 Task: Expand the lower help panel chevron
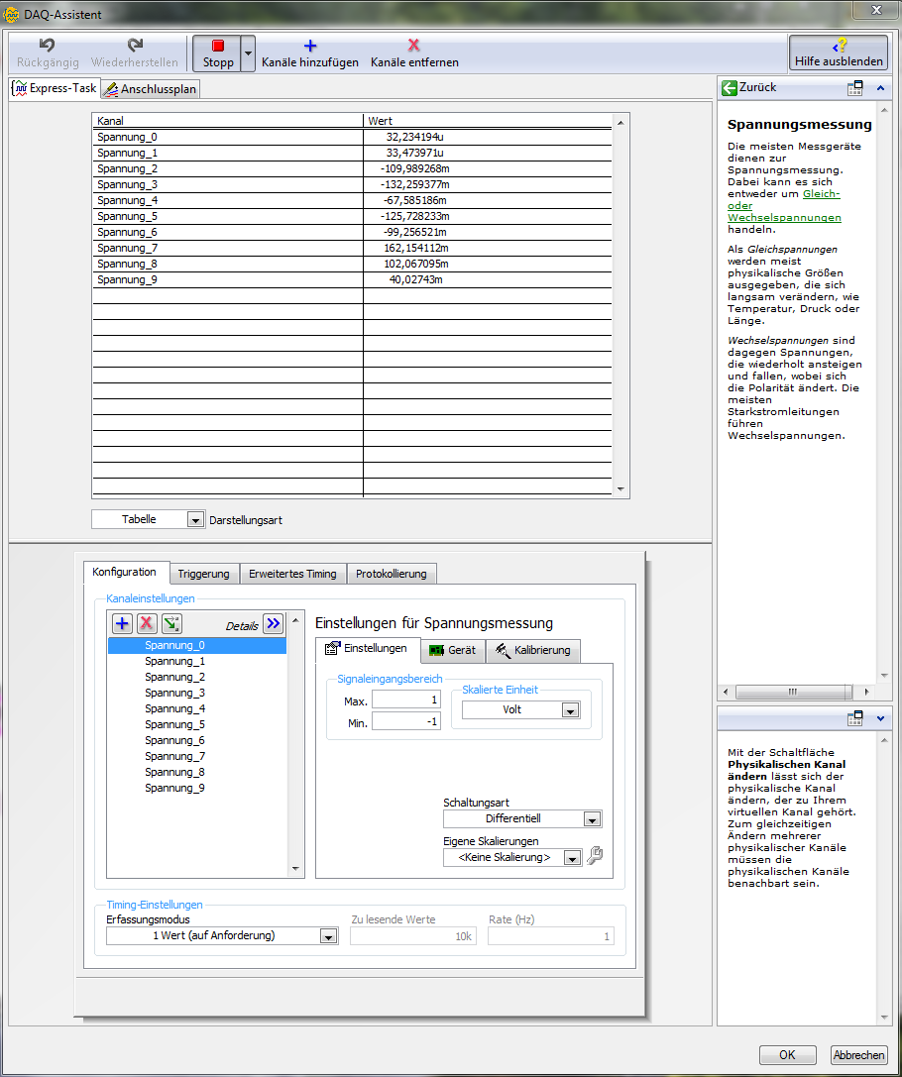tap(880, 718)
